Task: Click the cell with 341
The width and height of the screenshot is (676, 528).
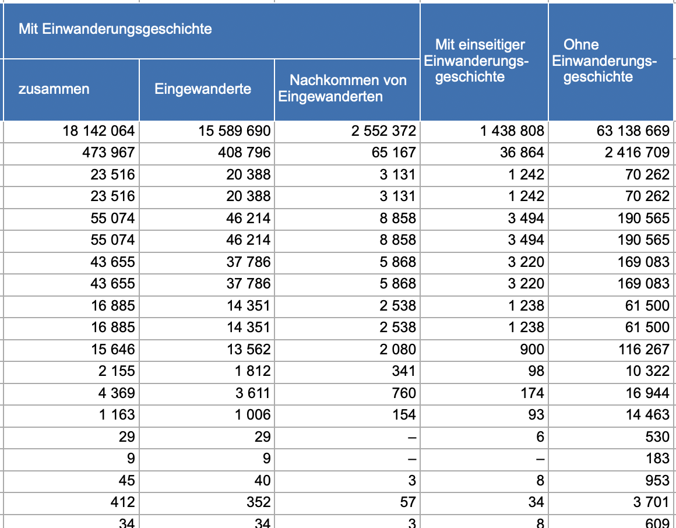Action: [x=347, y=372]
